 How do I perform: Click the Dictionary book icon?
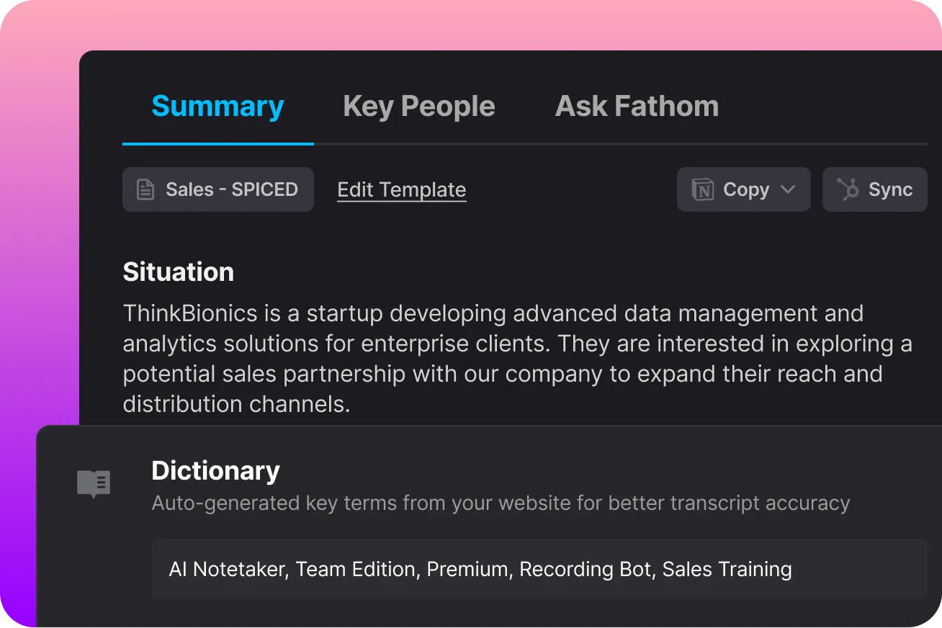point(94,483)
